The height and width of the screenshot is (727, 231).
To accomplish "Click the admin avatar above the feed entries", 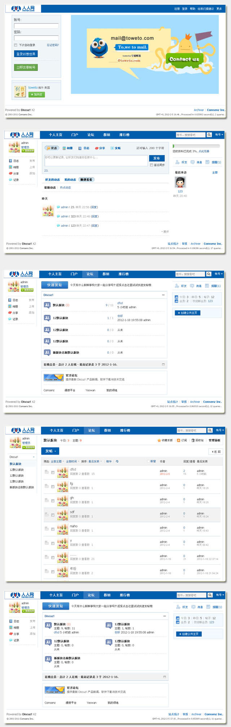I will click(x=48, y=210).
